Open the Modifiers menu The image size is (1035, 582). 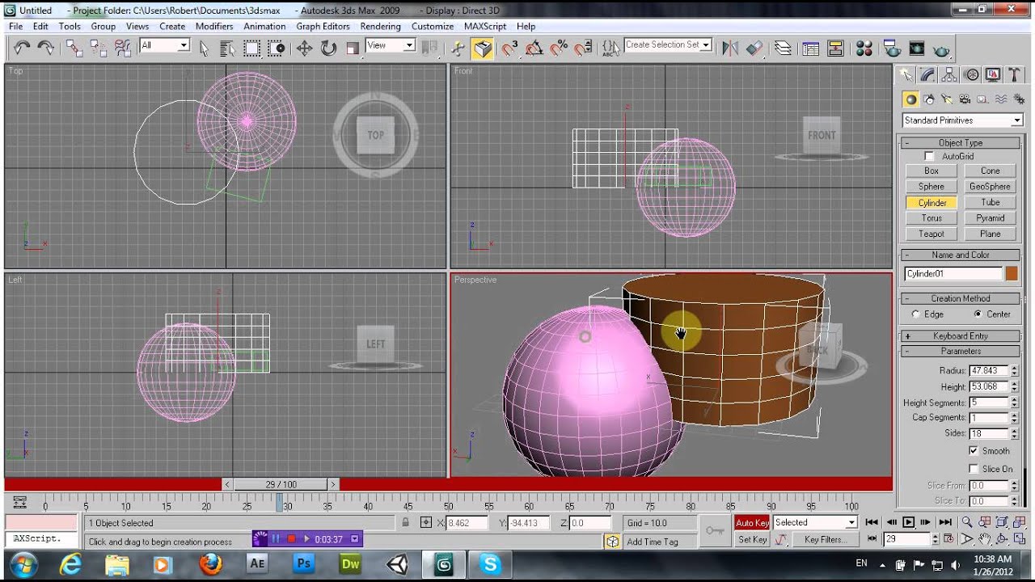click(214, 26)
